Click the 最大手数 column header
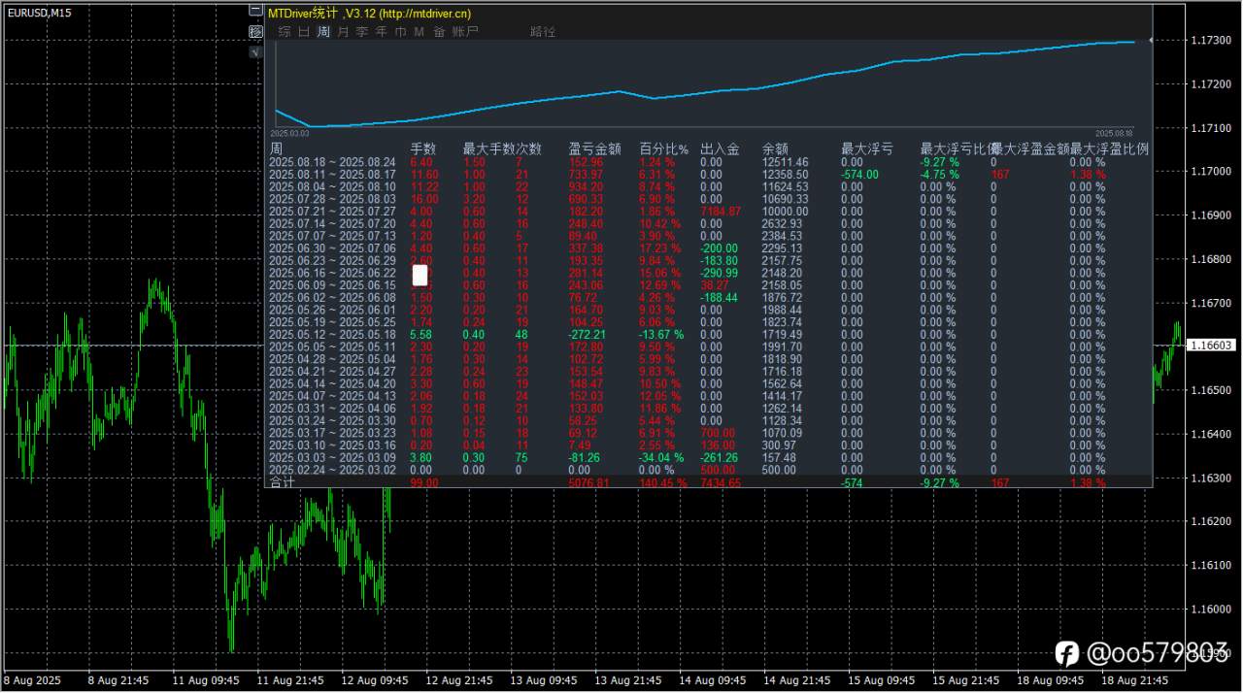This screenshot has width=1243, height=693. [489, 149]
